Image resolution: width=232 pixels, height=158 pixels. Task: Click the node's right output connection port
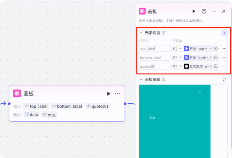(125, 104)
